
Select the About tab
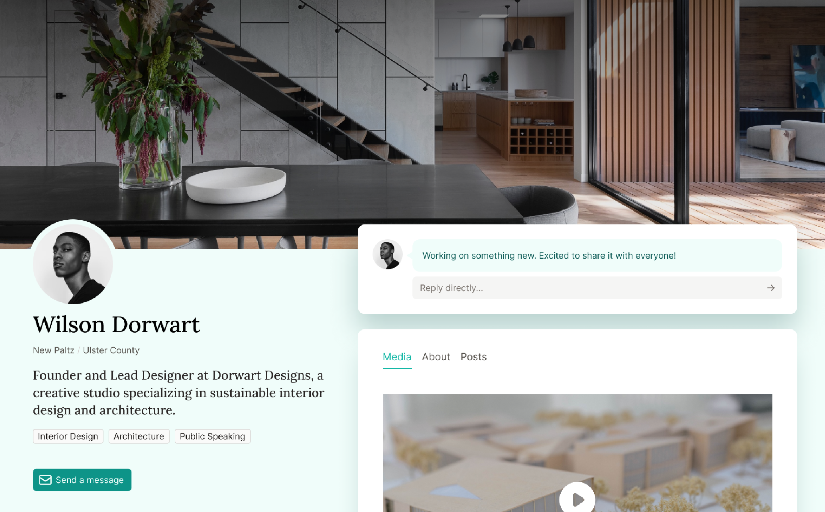pos(435,357)
